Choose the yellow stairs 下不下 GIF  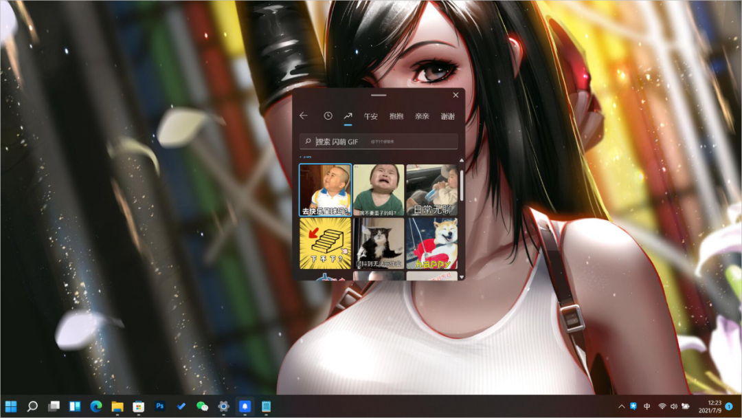coord(325,243)
